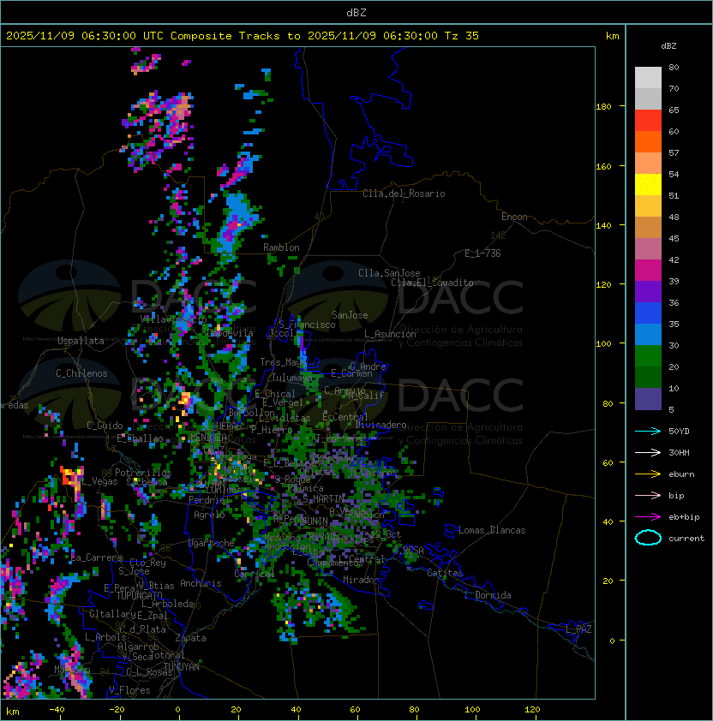Click the yellow timestamp Composite Tracks header
Image resolution: width=713 pixels, height=721 pixels.
(x=243, y=36)
